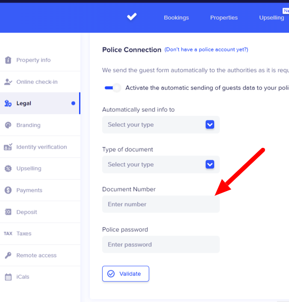Open 'Don't have a police account yet?' link
The image size is (289, 302).
206,50
